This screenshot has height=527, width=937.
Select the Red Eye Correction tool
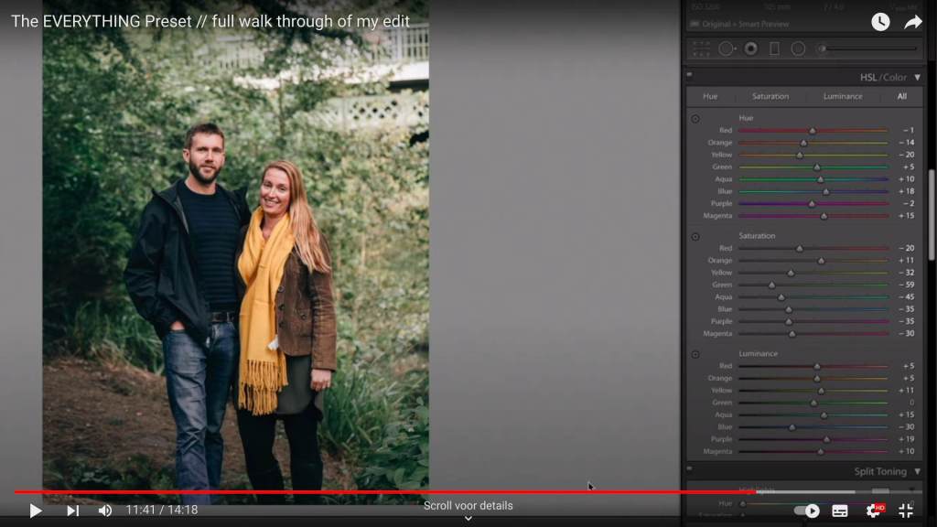(x=750, y=49)
